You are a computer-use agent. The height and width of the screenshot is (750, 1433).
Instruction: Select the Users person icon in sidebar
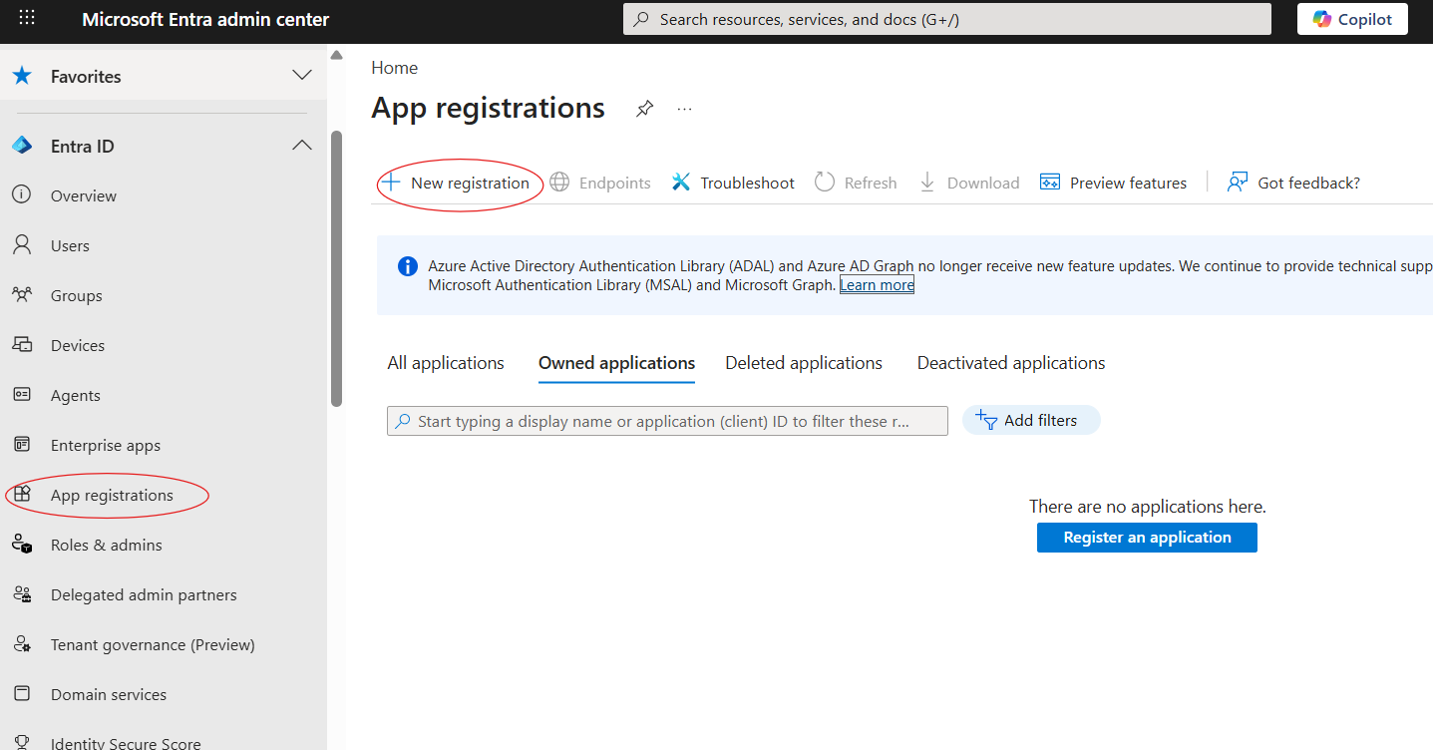pos(22,245)
